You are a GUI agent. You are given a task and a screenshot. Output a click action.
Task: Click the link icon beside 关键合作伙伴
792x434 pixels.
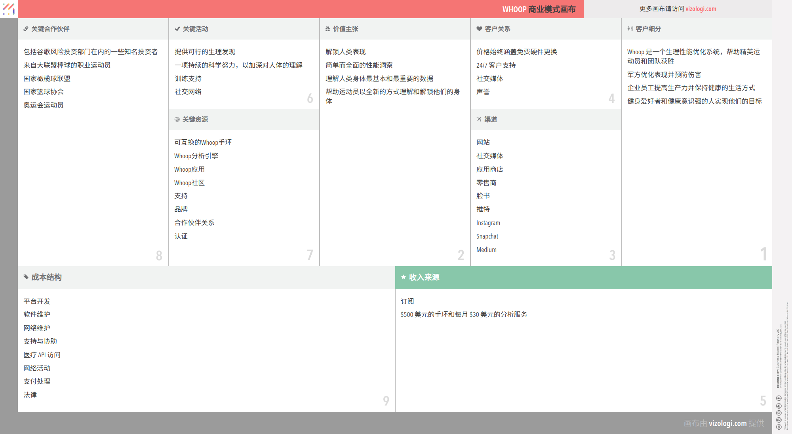point(26,29)
